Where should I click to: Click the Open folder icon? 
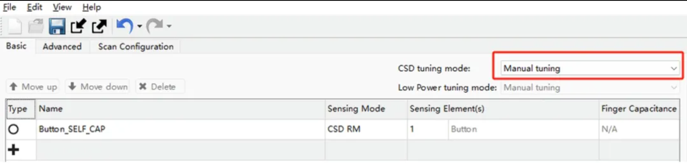click(36, 26)
